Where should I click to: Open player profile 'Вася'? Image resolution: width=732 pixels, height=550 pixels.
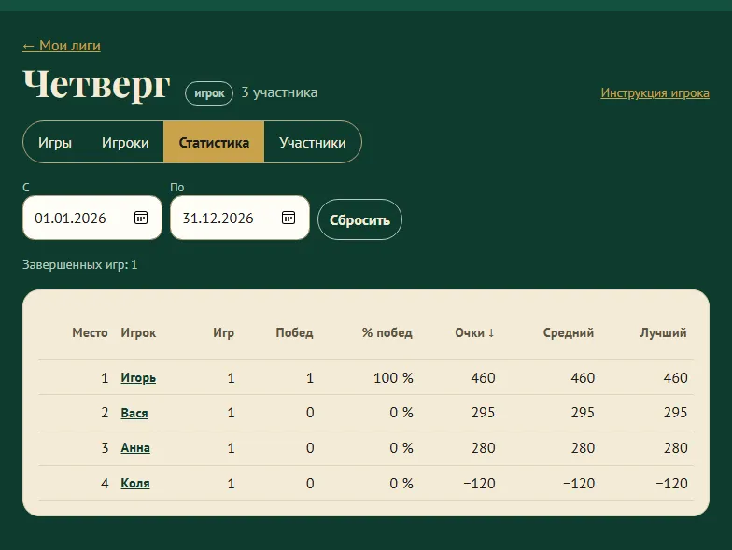coord(134,413)
